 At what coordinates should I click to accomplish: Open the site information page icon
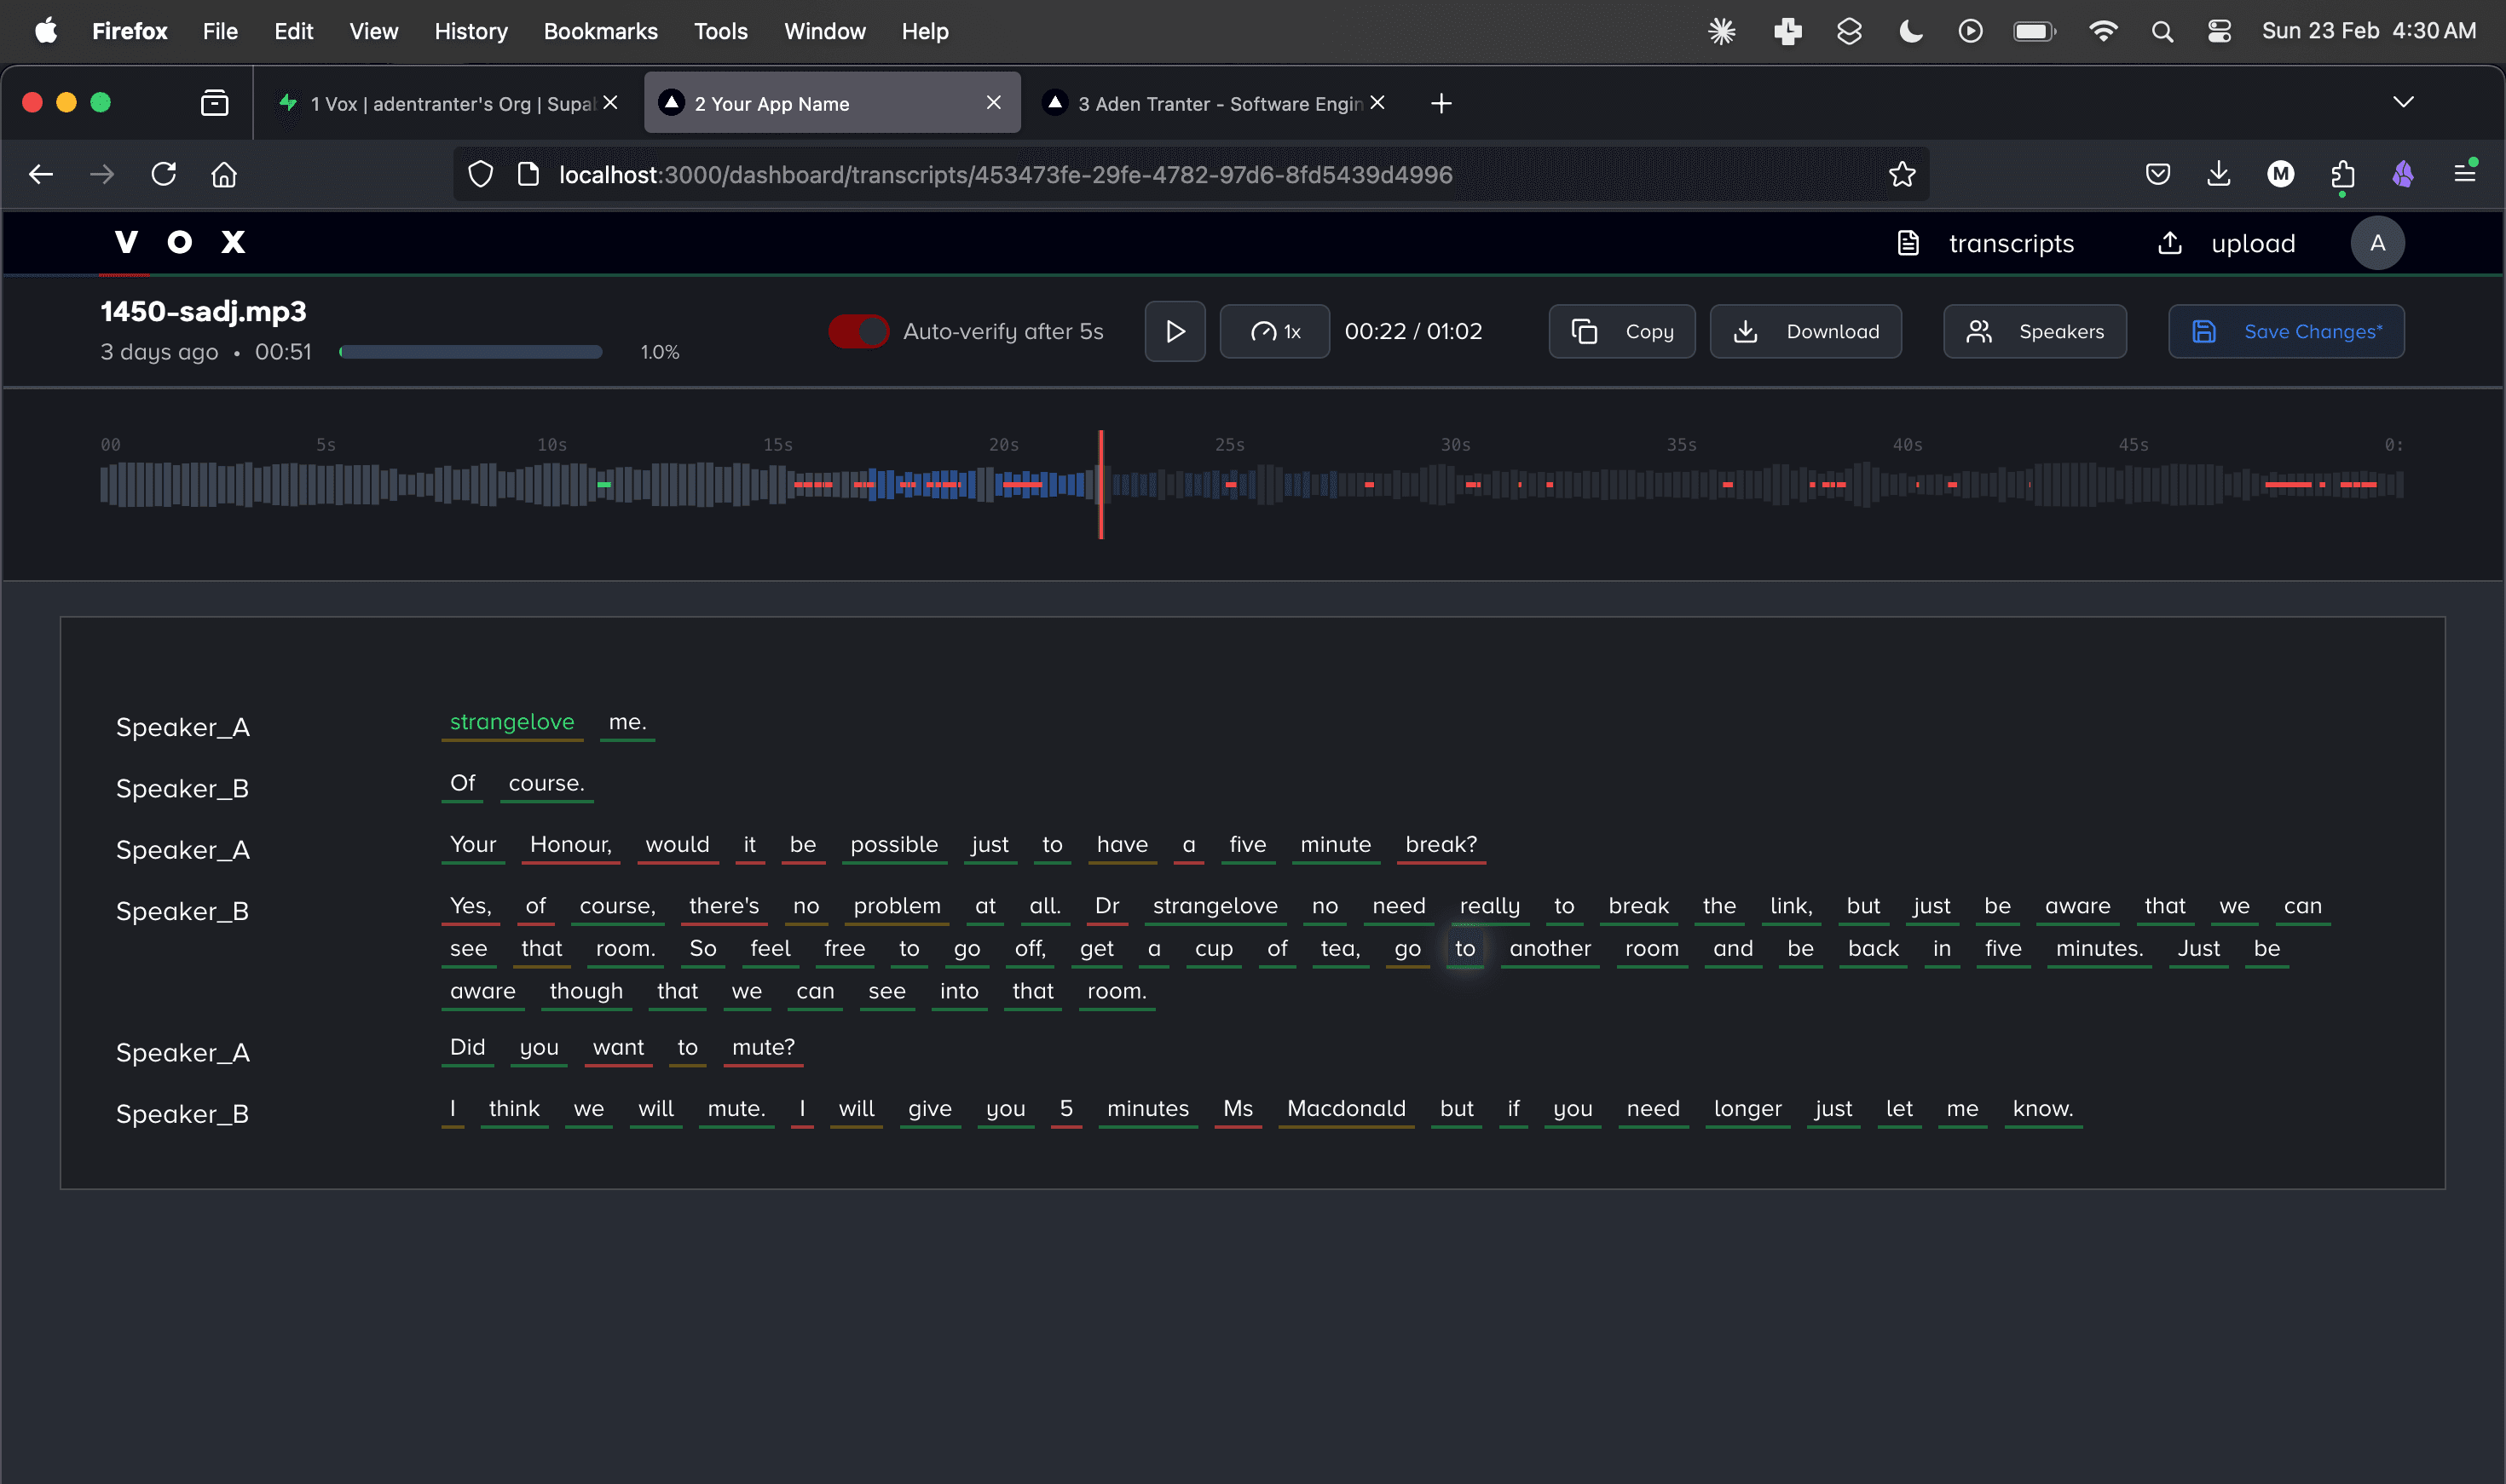tap(528, 175)
